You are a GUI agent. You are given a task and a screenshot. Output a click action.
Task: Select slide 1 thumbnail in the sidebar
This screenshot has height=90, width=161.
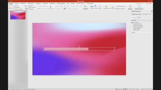[18, 15]
